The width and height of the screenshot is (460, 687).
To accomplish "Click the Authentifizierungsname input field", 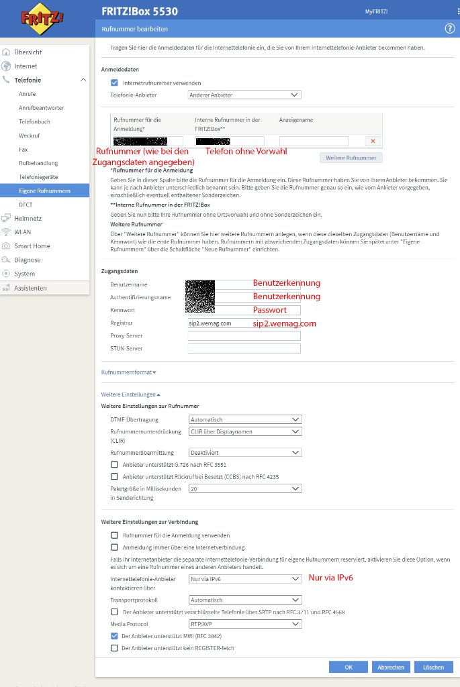I will 244,297.
